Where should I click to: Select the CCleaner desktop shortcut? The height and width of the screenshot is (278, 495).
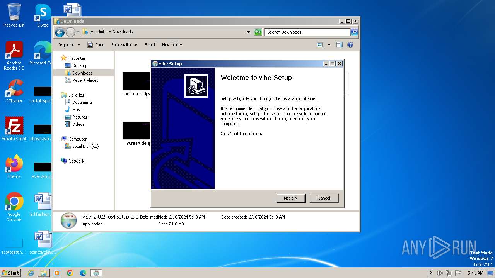click(14, 91)
